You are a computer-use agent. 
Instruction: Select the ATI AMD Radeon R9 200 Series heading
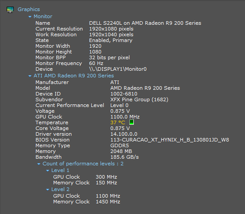tap(74, 76)
